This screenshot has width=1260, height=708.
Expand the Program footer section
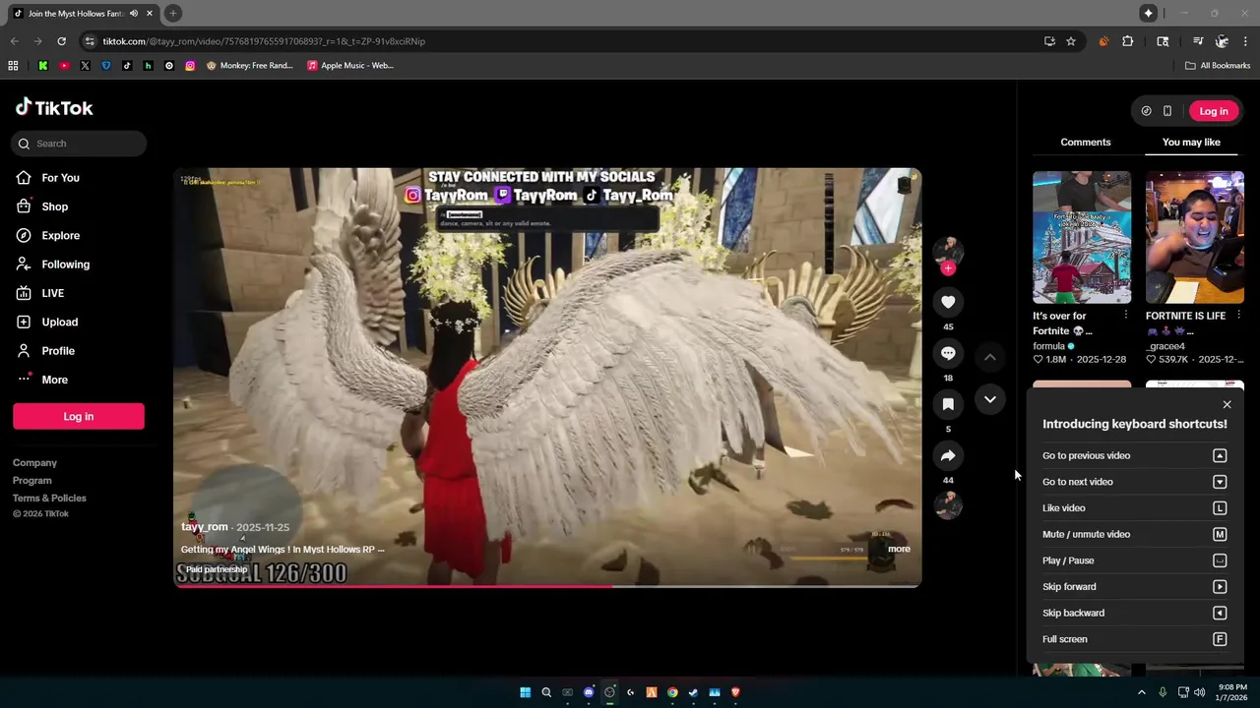coord(31,480)
